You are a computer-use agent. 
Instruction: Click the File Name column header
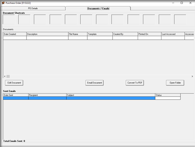[x=78, y=34]
